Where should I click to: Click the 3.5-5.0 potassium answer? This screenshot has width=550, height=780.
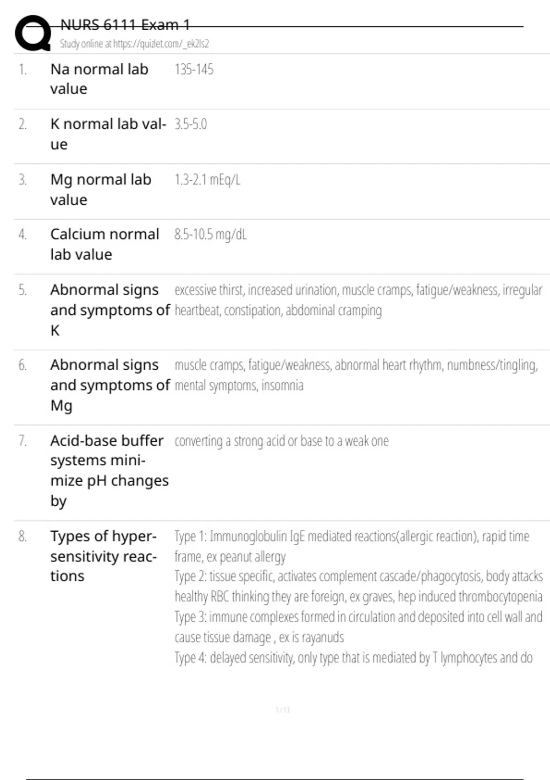[191, 124]
